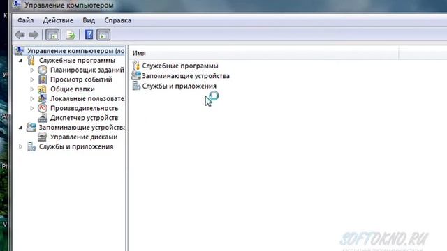
Task: Select Просмотр событий label in the tree
Action: point(81,79)
